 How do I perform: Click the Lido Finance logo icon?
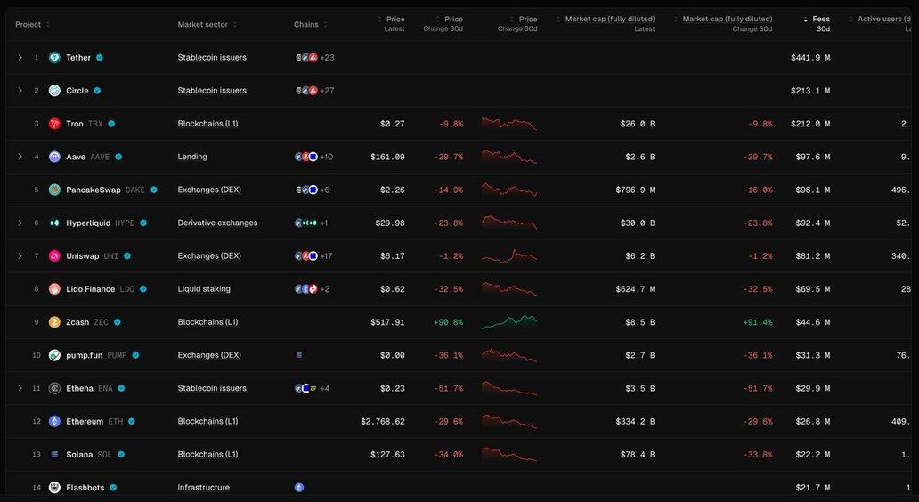pos(55,289)
